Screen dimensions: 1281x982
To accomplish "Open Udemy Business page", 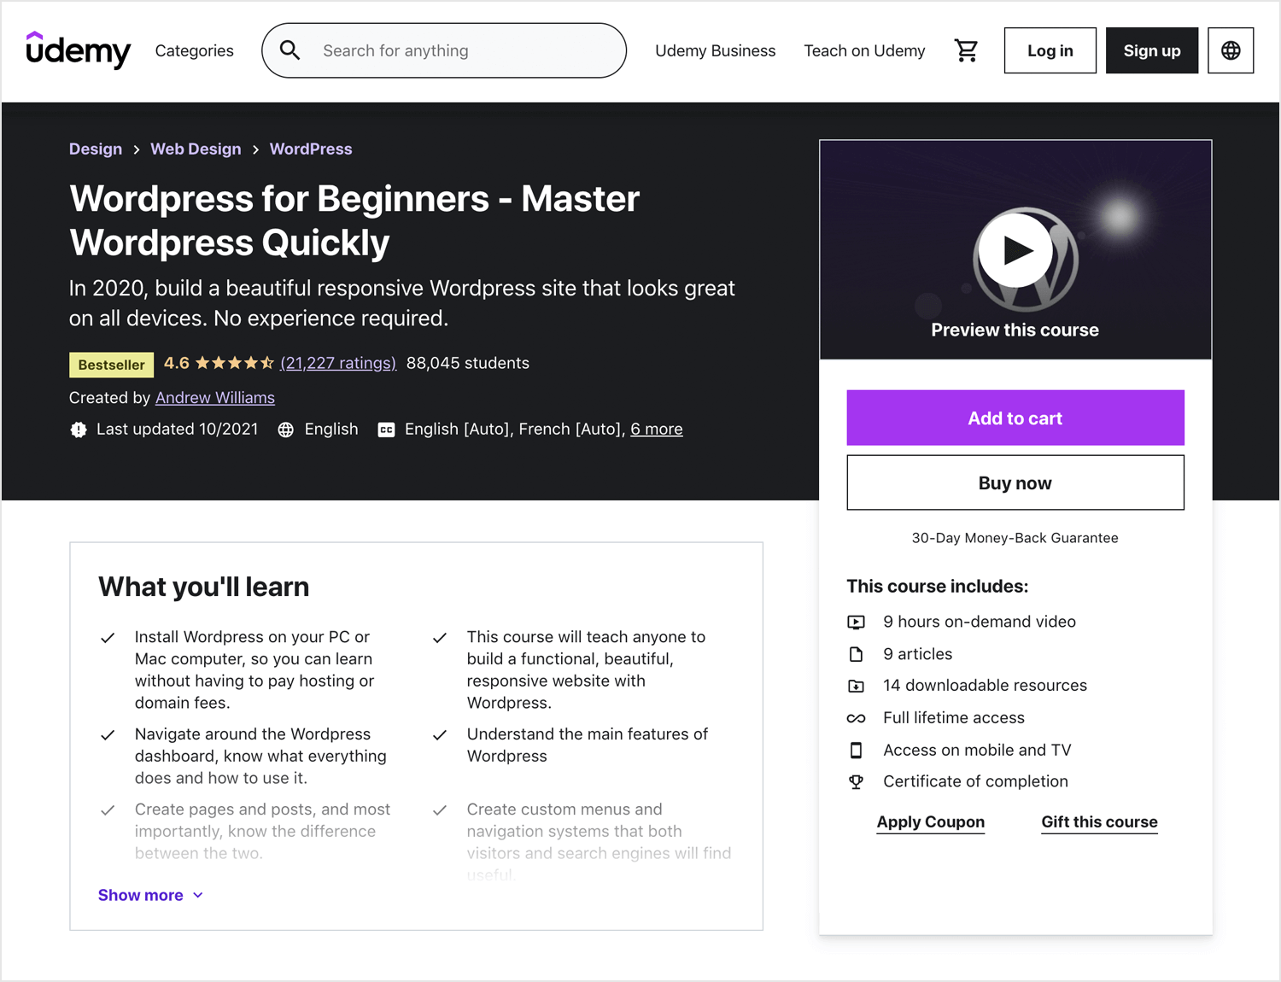I will point(716,50).
